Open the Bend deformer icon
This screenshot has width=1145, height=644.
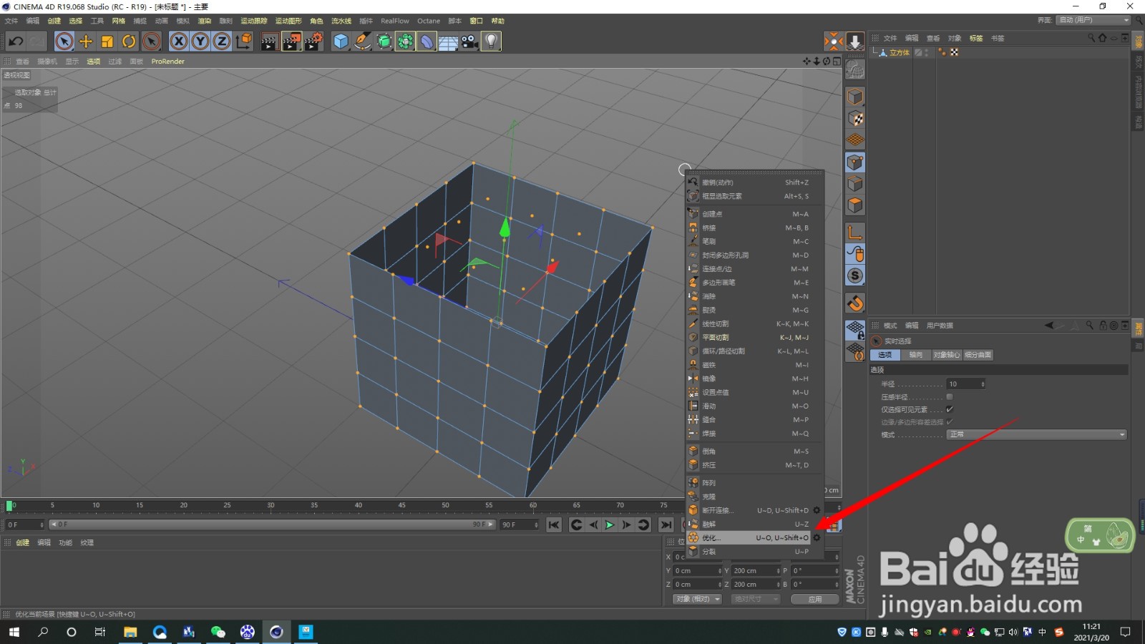pos(427,42)
